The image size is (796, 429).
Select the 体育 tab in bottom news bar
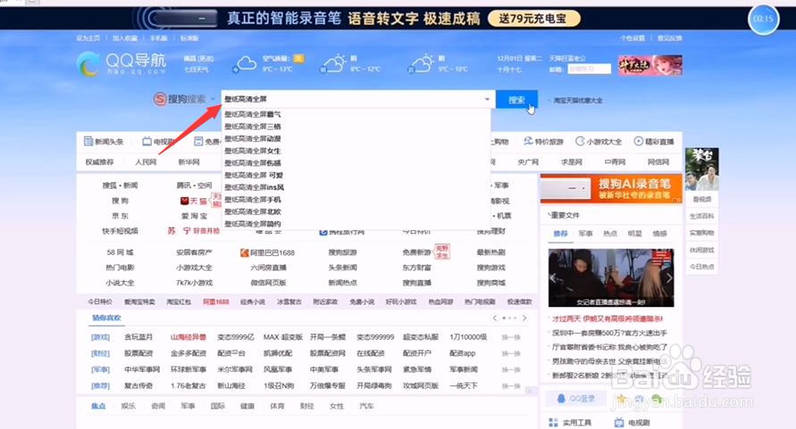(x=277, y=406)
